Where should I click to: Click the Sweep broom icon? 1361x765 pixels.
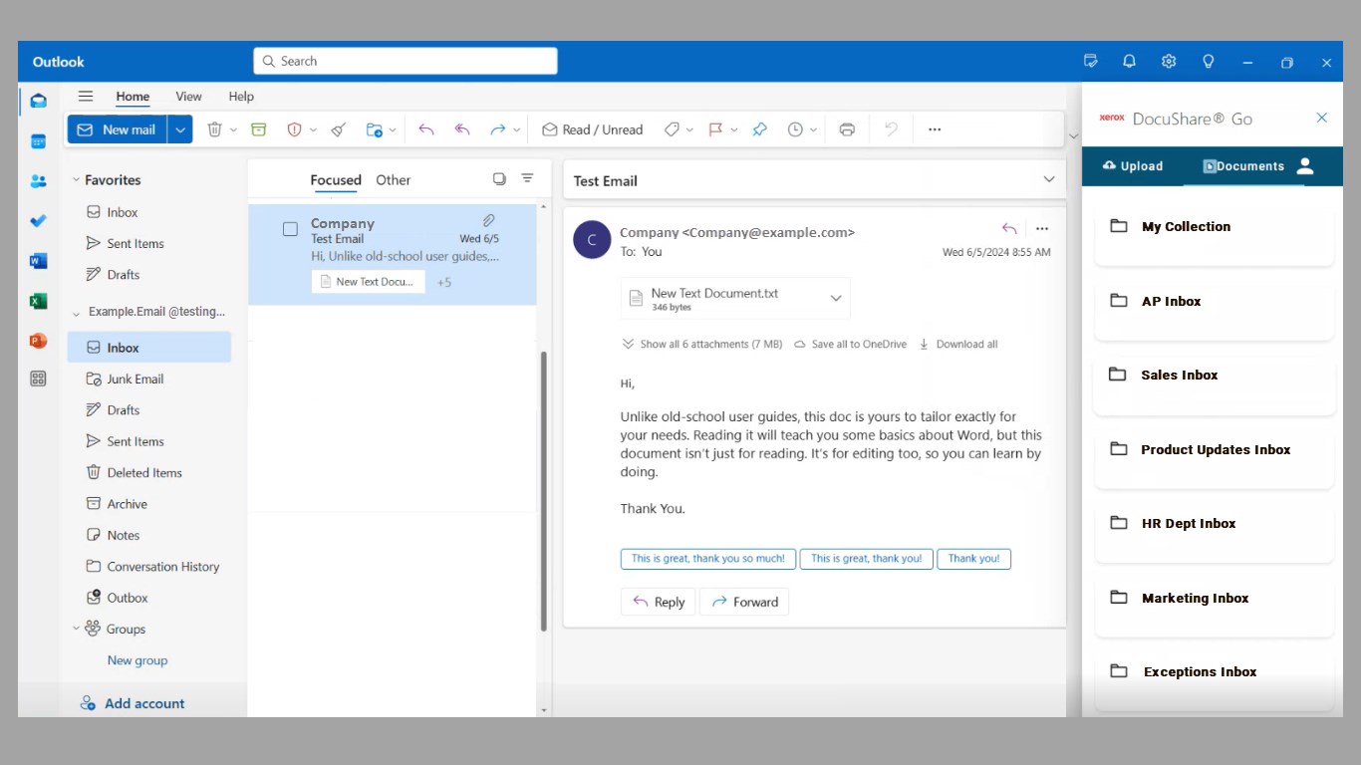click(339, 129)
